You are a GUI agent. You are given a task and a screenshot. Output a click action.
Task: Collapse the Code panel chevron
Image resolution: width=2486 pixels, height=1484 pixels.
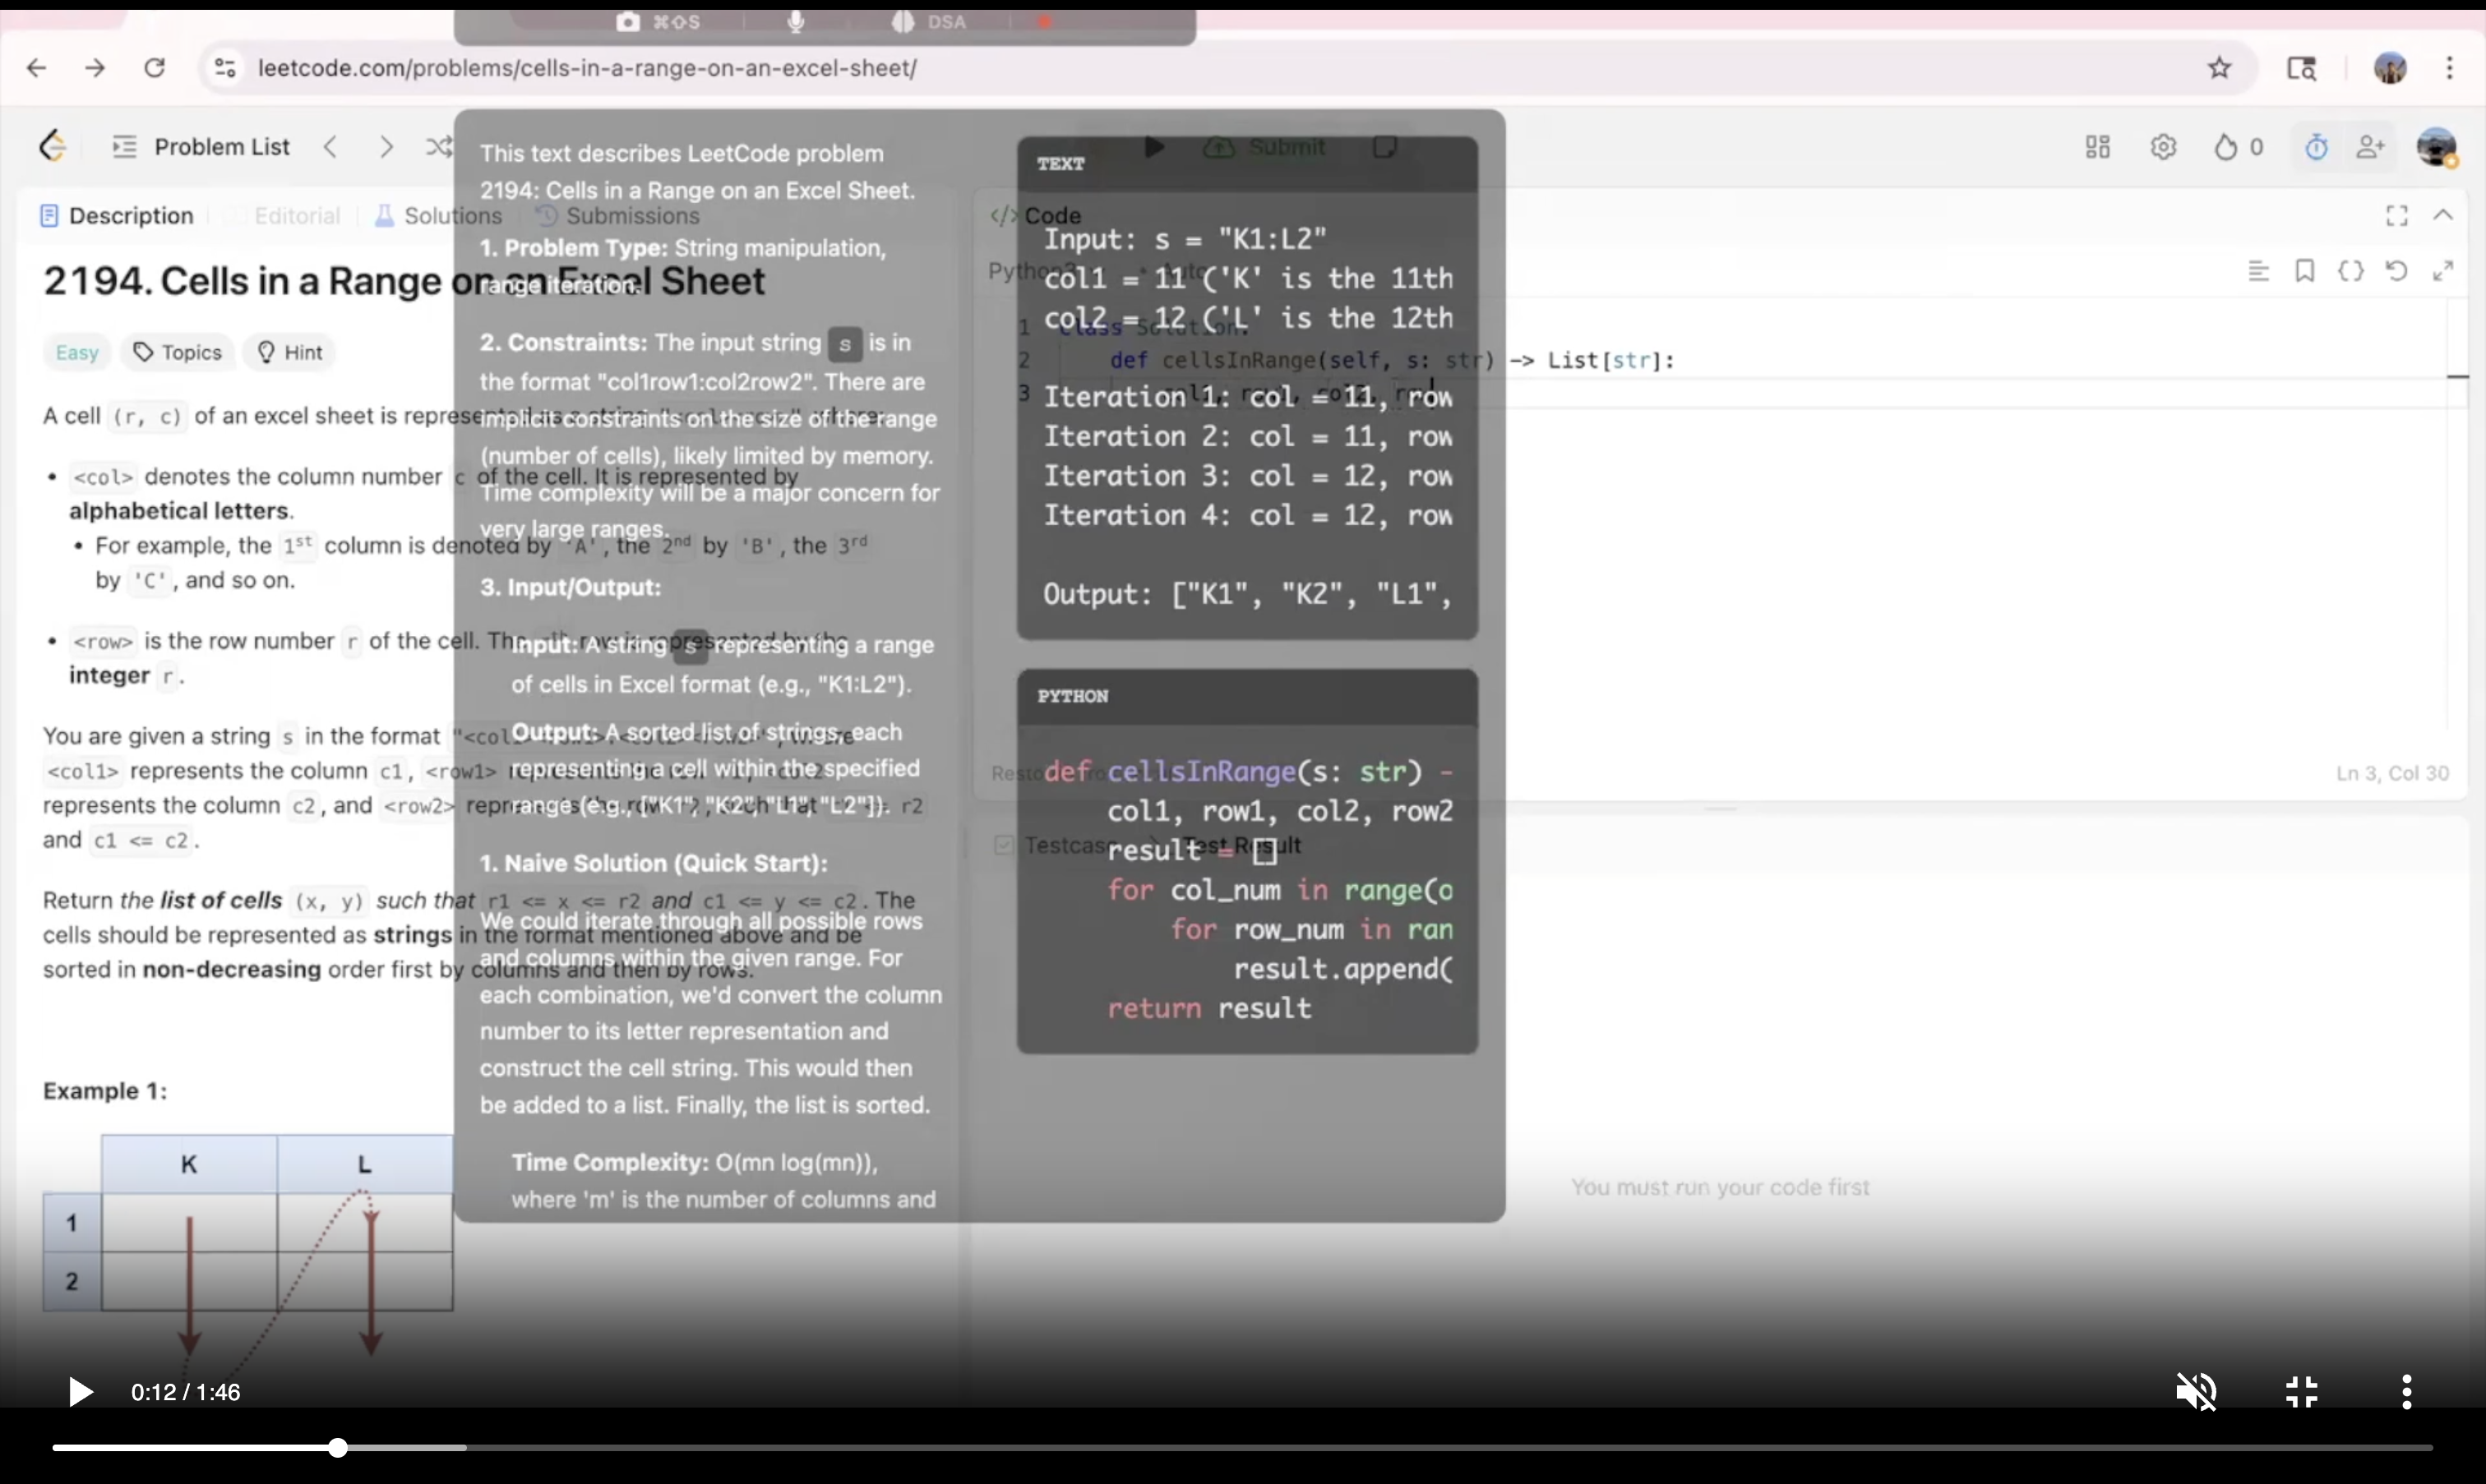click(2443, 215)
